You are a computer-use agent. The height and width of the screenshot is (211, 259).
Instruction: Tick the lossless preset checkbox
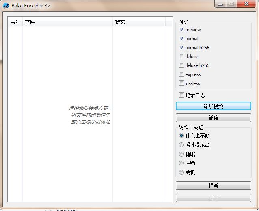[x=181, y=83]
